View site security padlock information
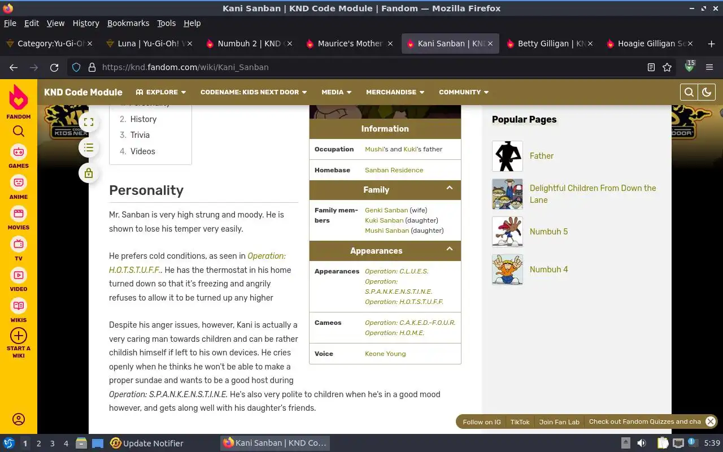 pos(92,67)
